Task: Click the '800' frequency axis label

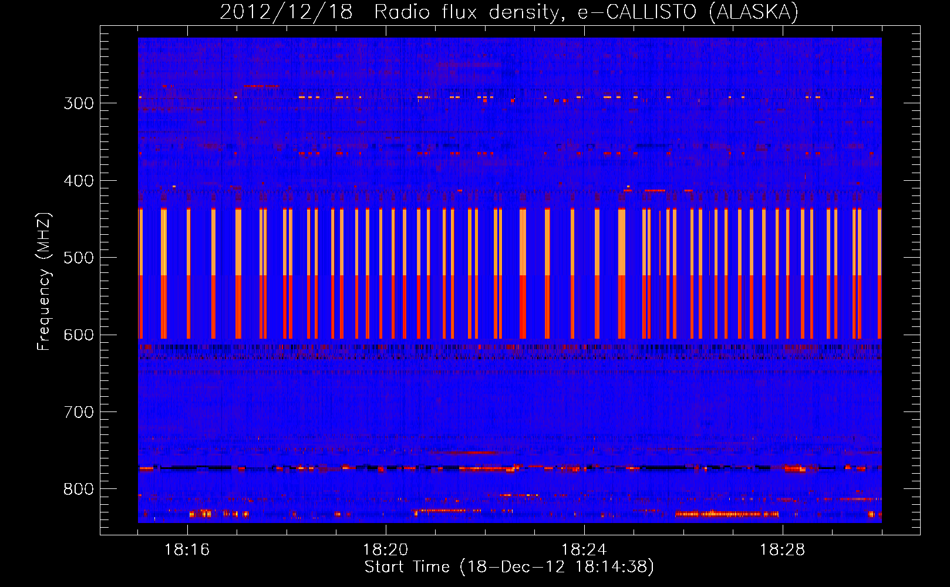Action: pos(79,490)
